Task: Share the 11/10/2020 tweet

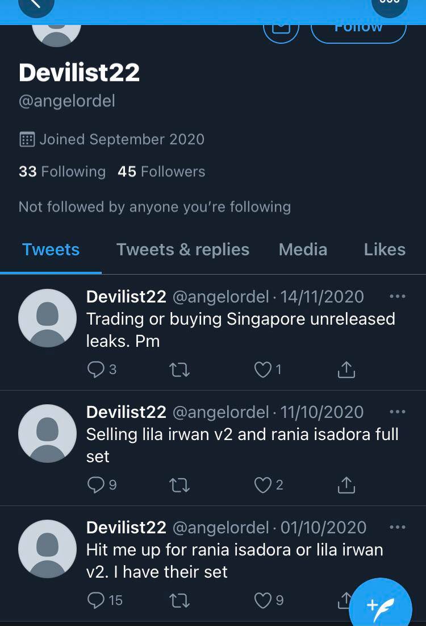Action: coord(346,485)
